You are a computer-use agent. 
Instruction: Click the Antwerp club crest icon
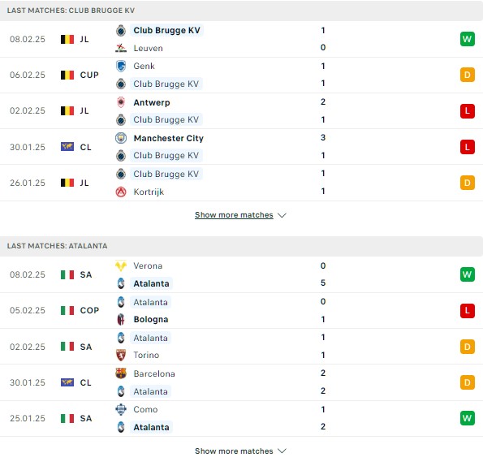[x=121, y=102]
